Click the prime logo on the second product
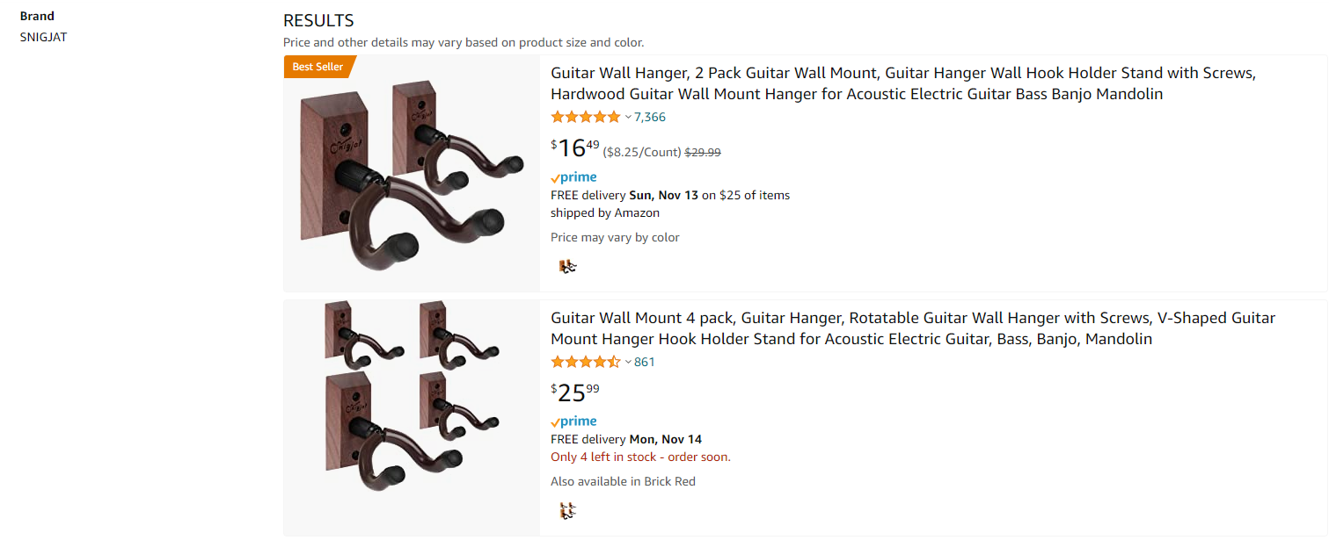1329x540 pixels. pyautogui.click(x=573, y=421)
